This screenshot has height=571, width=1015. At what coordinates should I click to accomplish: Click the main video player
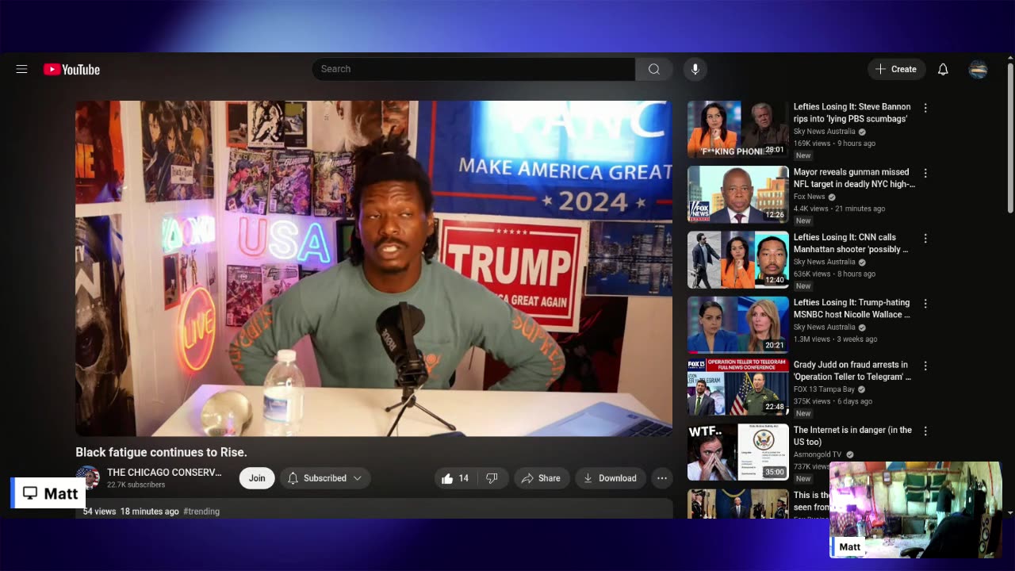pos(373,268)
